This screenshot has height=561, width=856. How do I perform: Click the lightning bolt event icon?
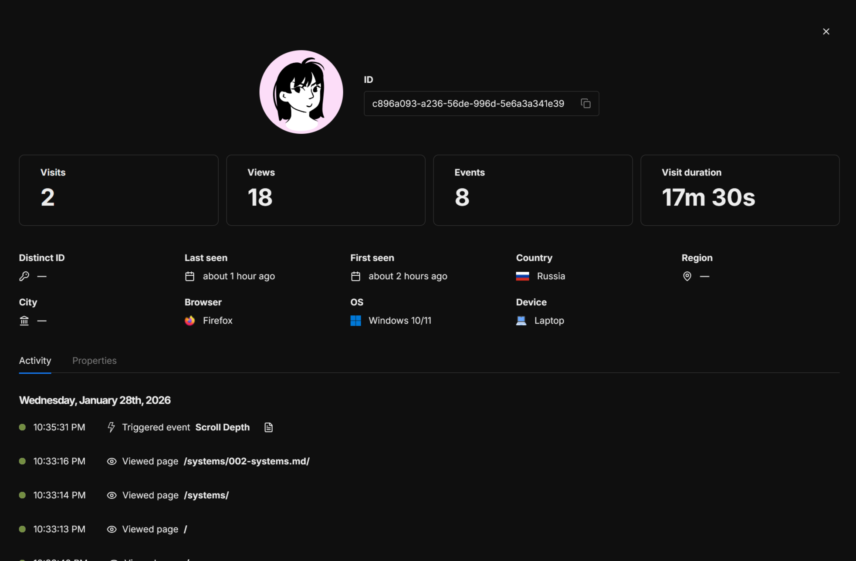(111, 427)
